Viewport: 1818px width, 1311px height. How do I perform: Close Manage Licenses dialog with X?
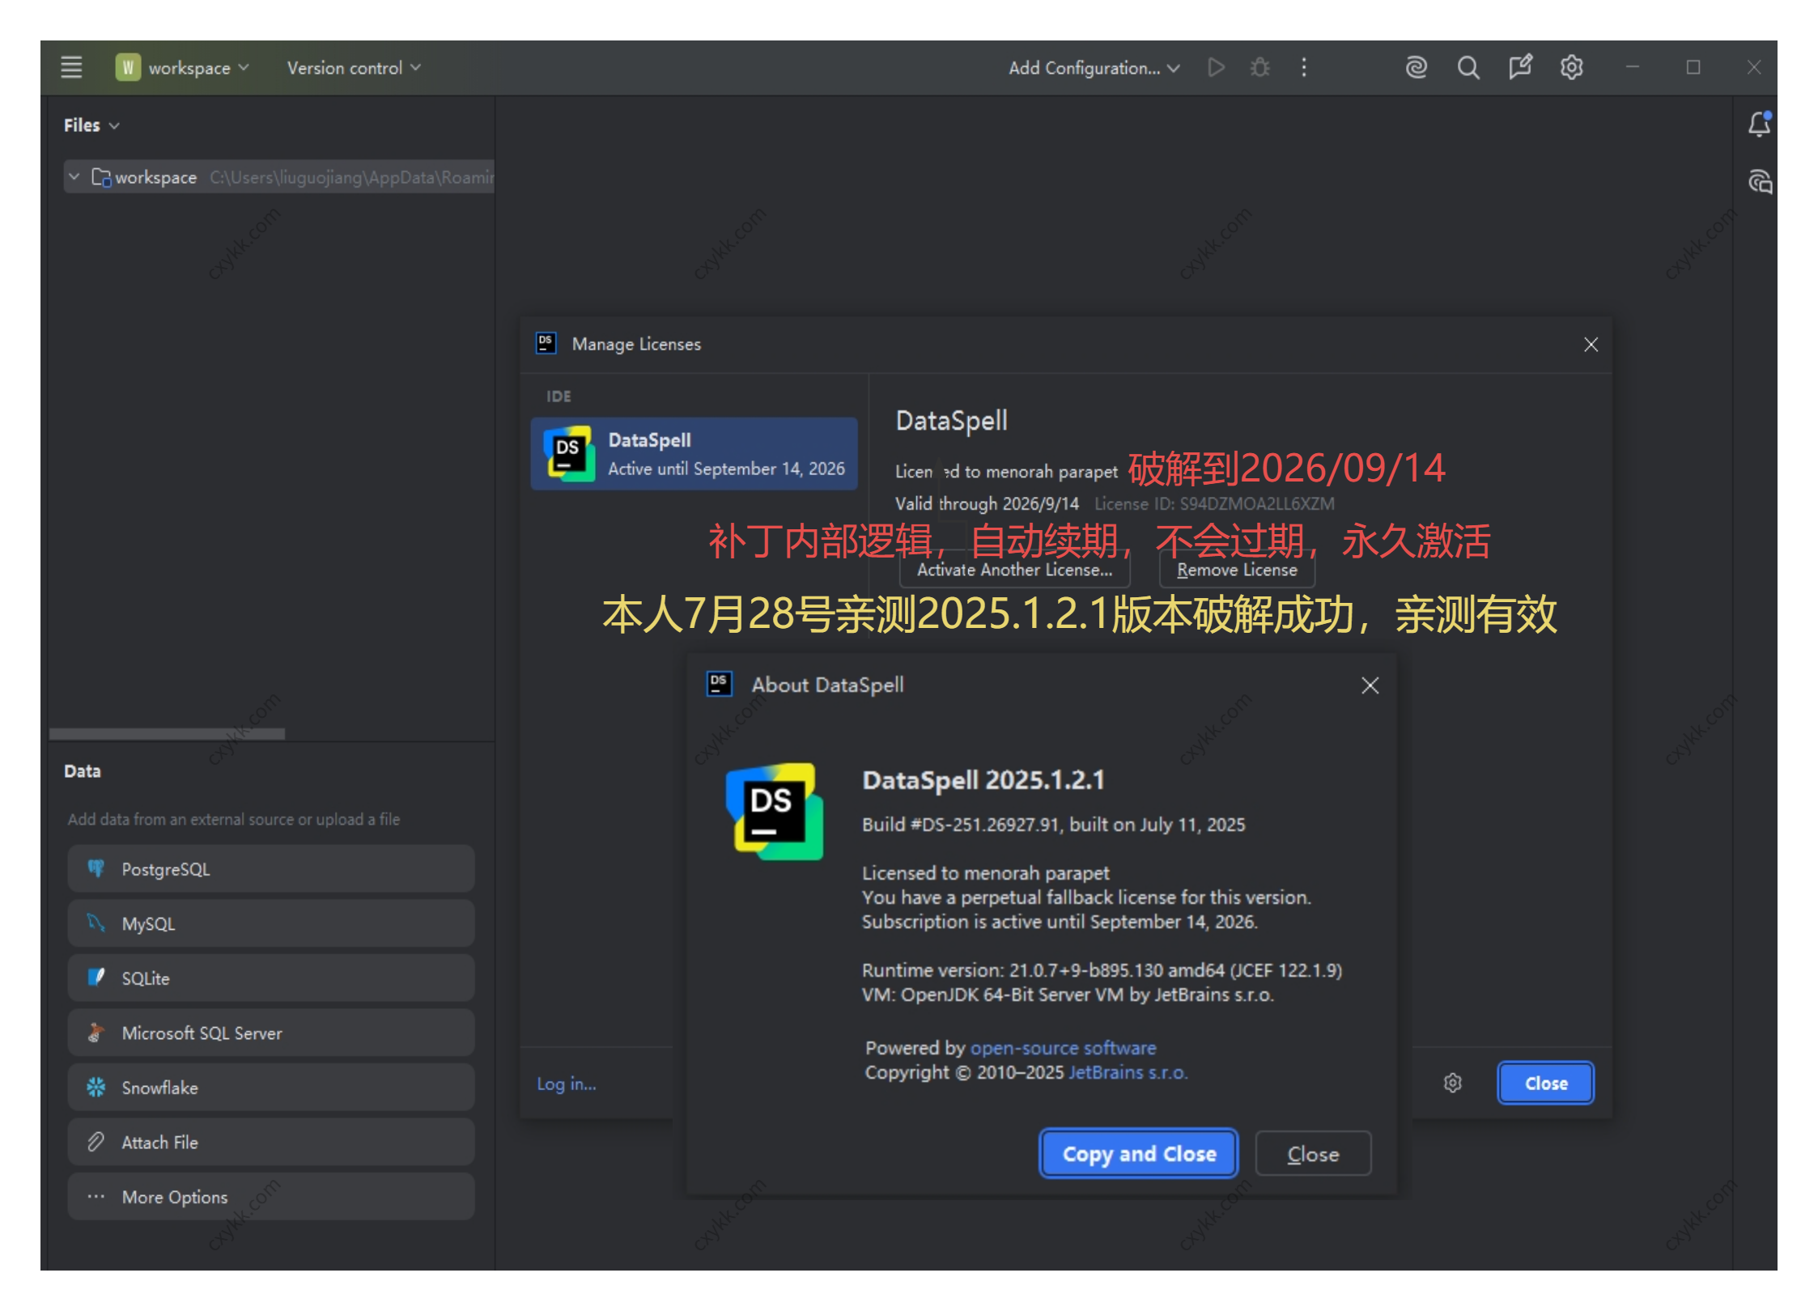[1591, 345]
